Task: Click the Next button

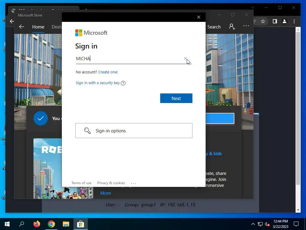Action: tap(176, 98)
